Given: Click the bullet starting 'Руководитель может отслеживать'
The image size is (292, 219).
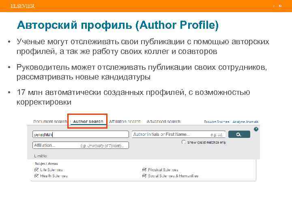Looking at the screenshot, I should (x=142, y=72).
